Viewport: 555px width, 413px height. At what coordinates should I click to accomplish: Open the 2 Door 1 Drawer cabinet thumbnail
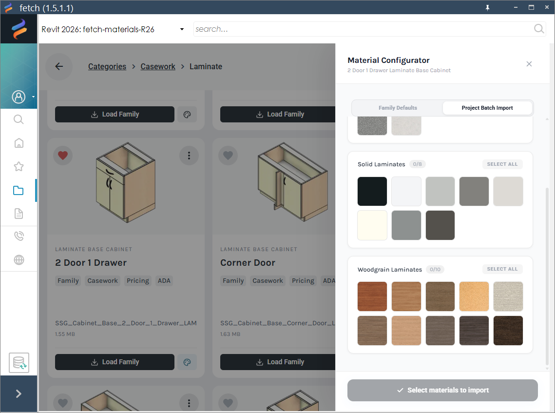click(x=126, y=183)
